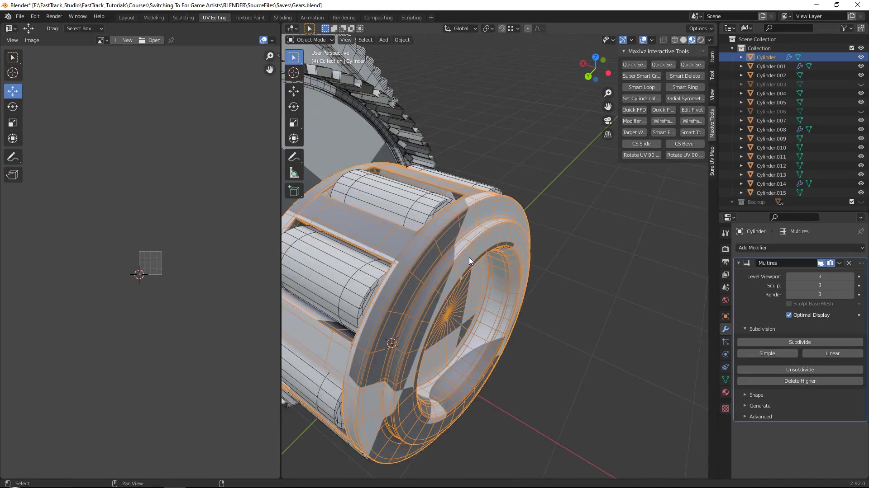This screenshot has width=869, height=488.
Task: Select the Move tool in 3D viewport
Action: click(294, 91)
